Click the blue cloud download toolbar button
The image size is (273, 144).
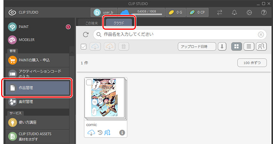[95, 46]
